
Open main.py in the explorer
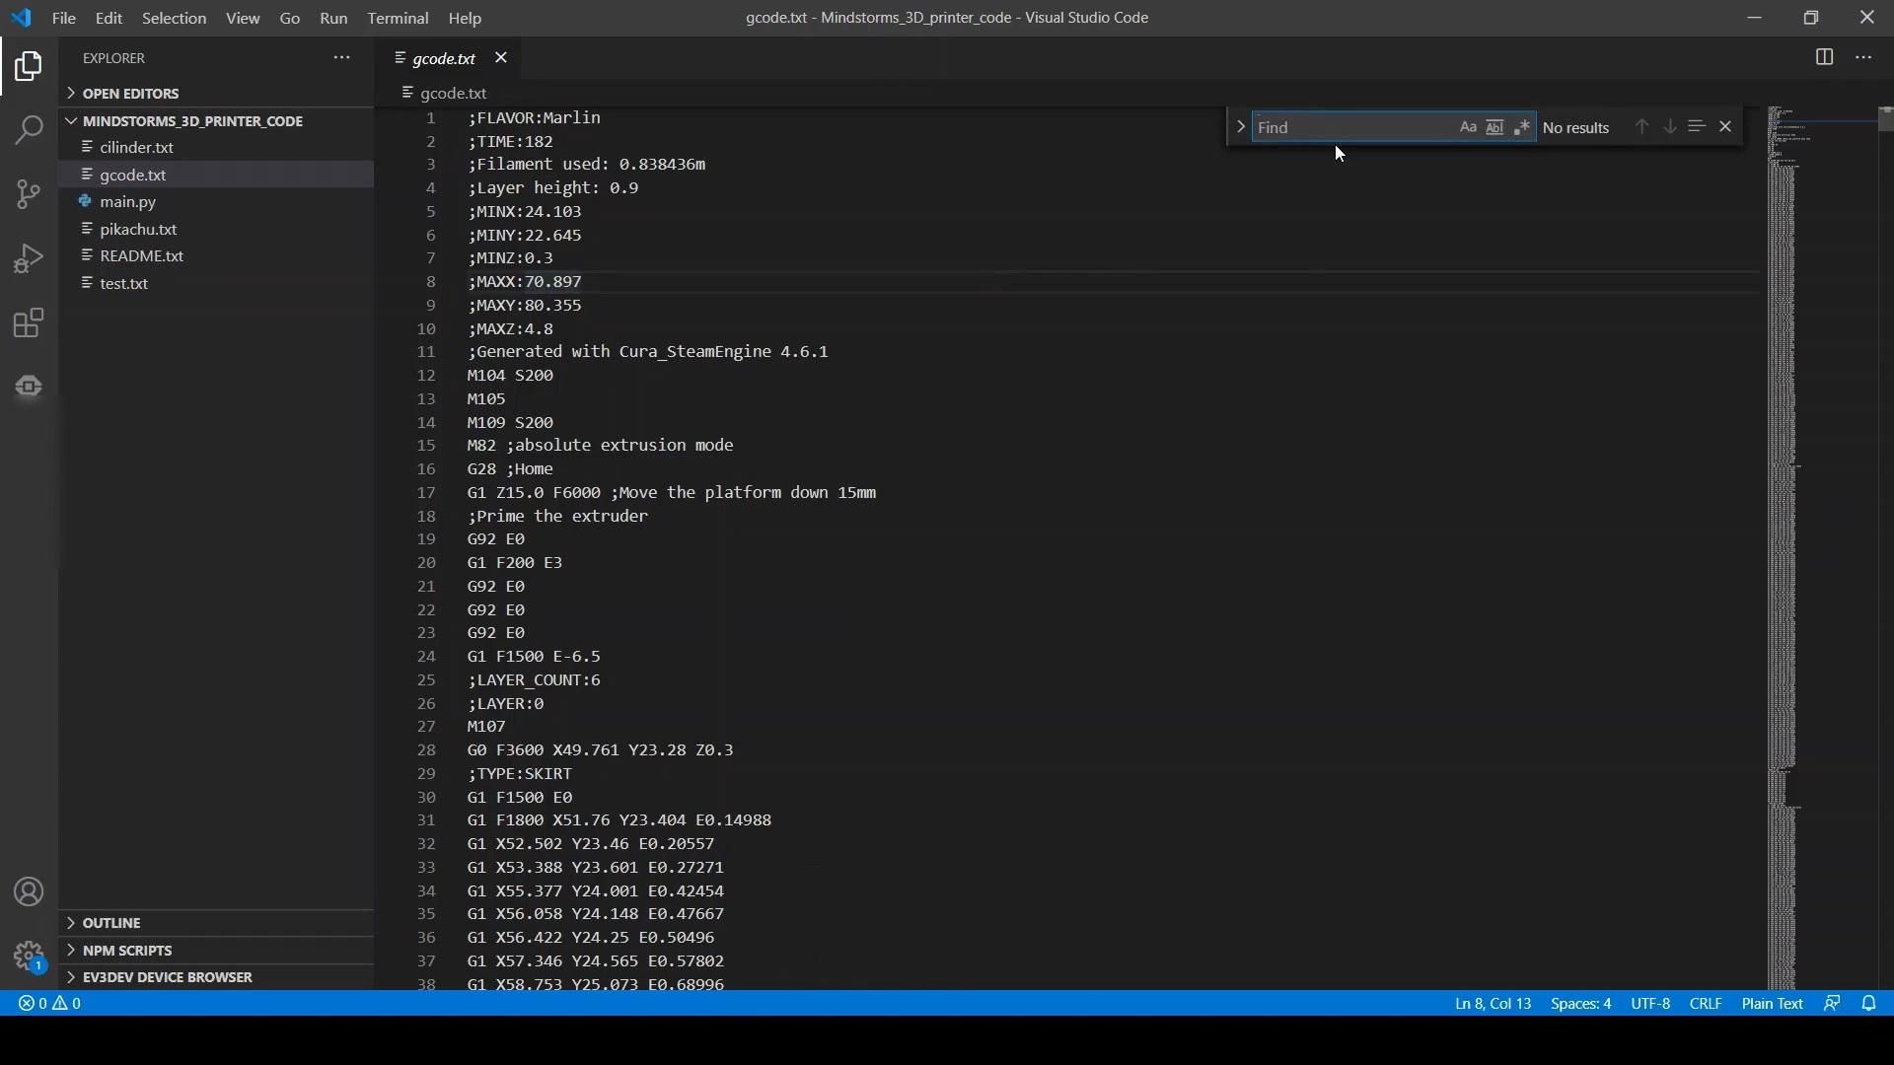click(x=128, y=202)
